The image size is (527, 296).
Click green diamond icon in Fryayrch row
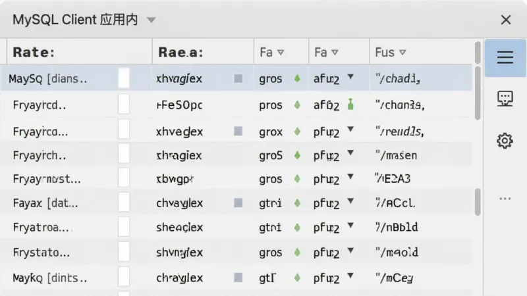click(x=297, y=155)
